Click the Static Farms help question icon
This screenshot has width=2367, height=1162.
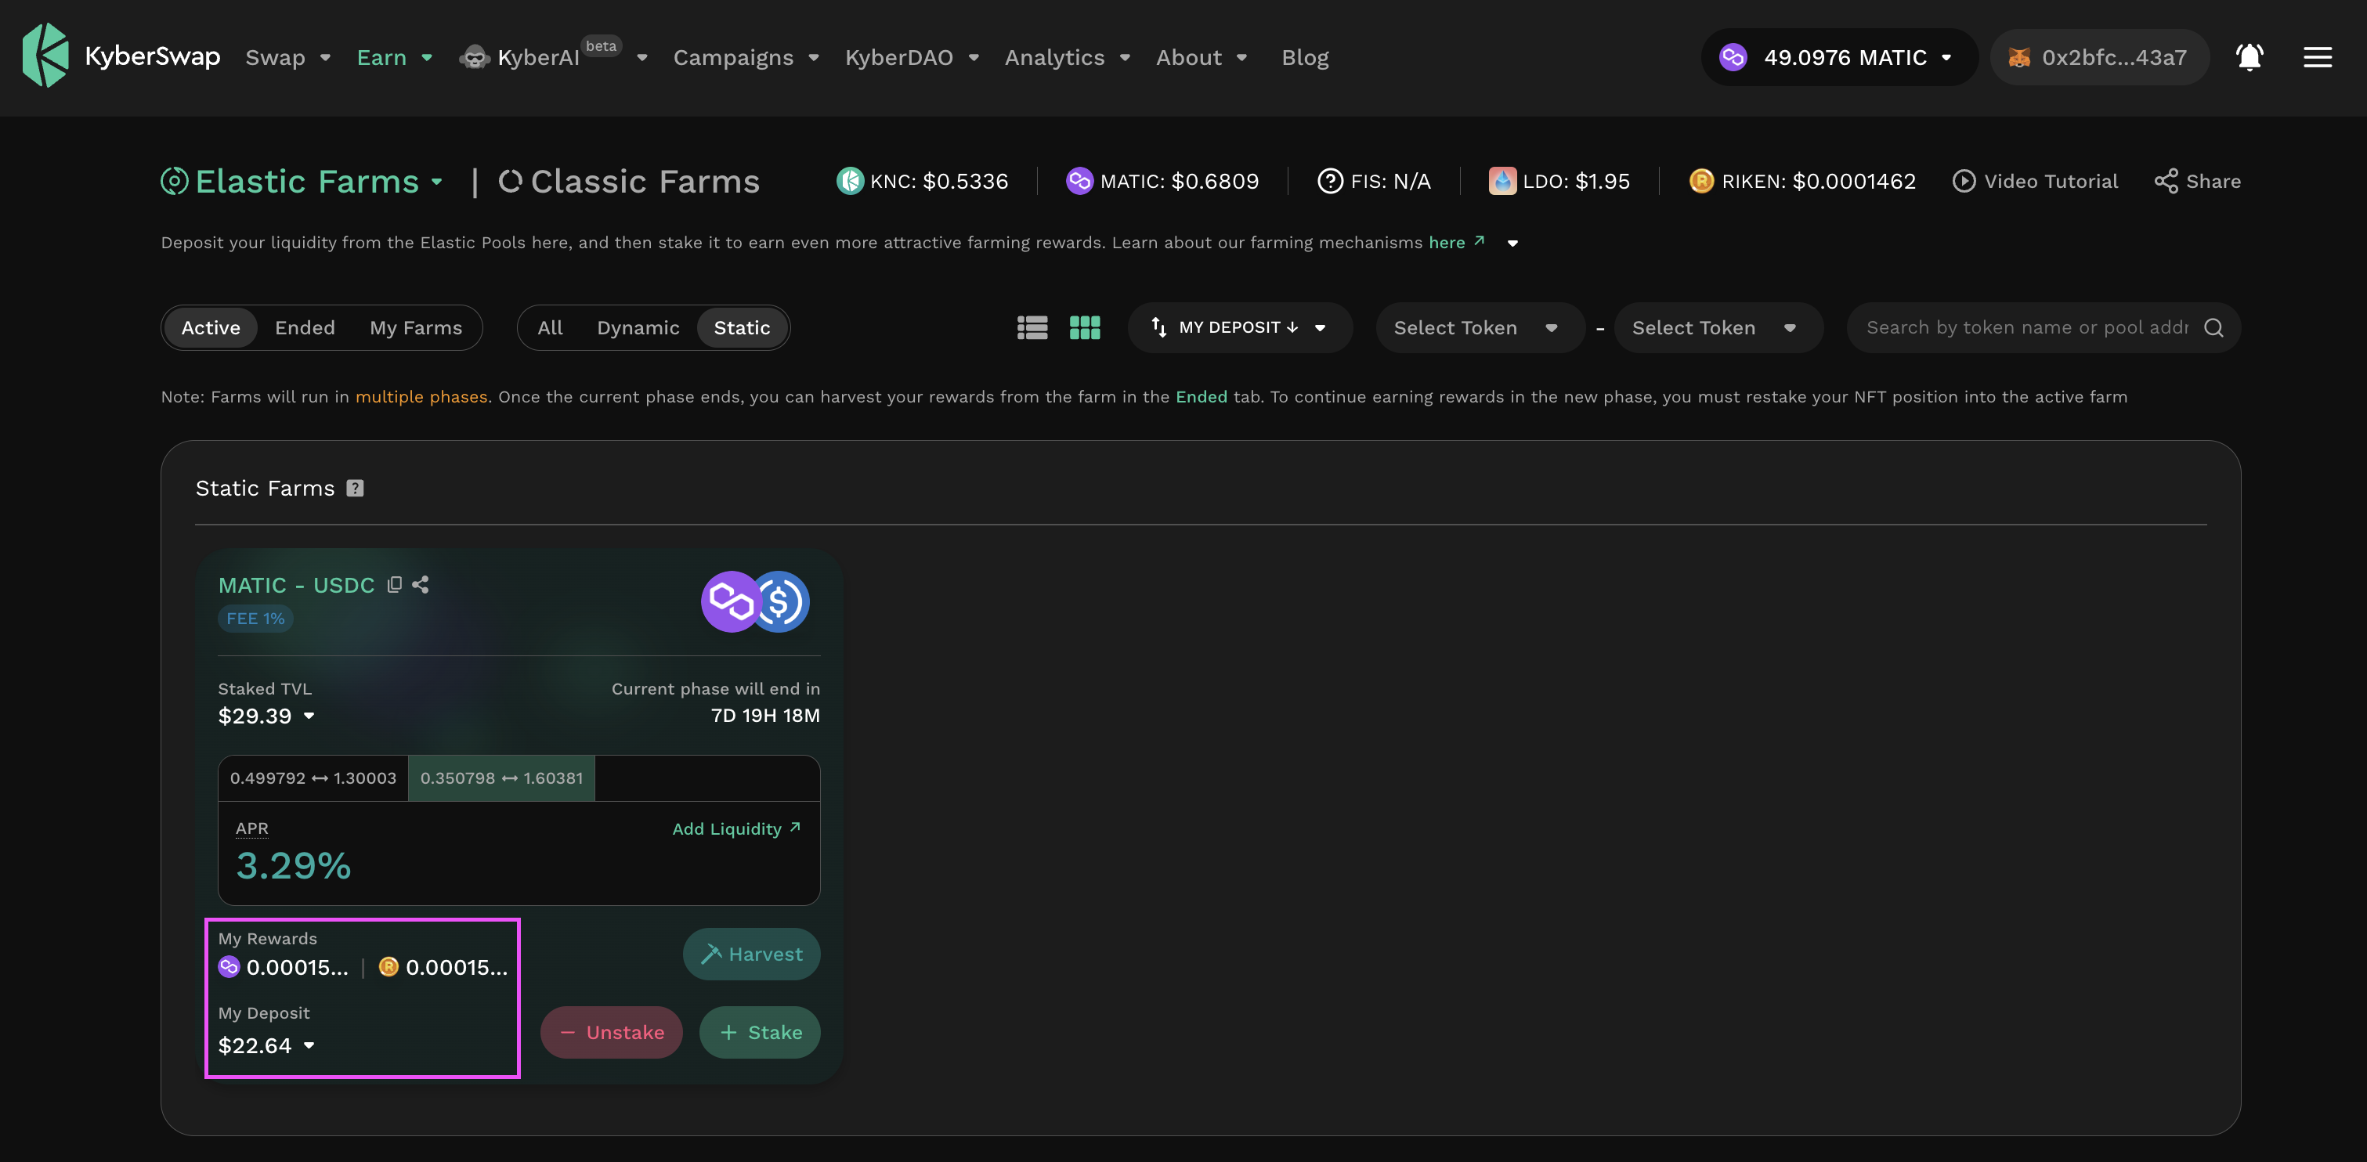(x=355, y=488)
